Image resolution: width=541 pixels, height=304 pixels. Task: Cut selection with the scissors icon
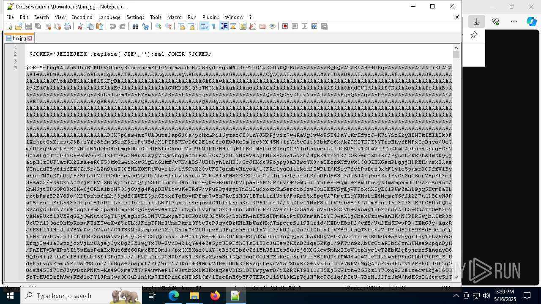click(x=80, y=26)
